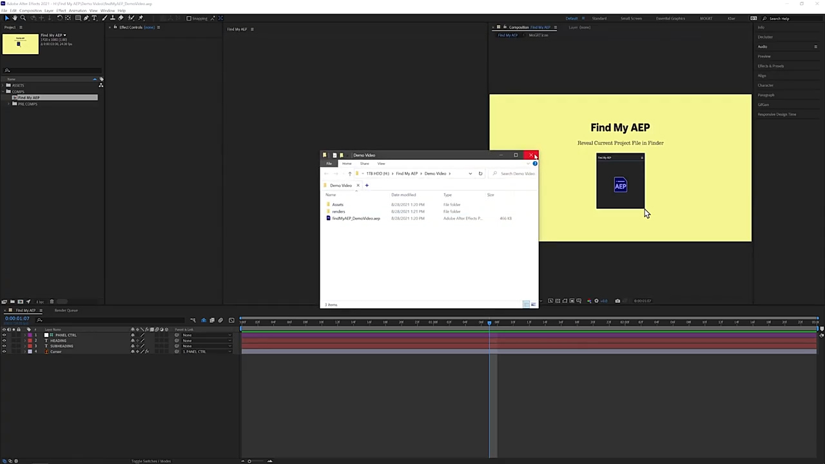Click the Explorer up-directory arrow
825x464 pixels.
[x=350, y=173]
